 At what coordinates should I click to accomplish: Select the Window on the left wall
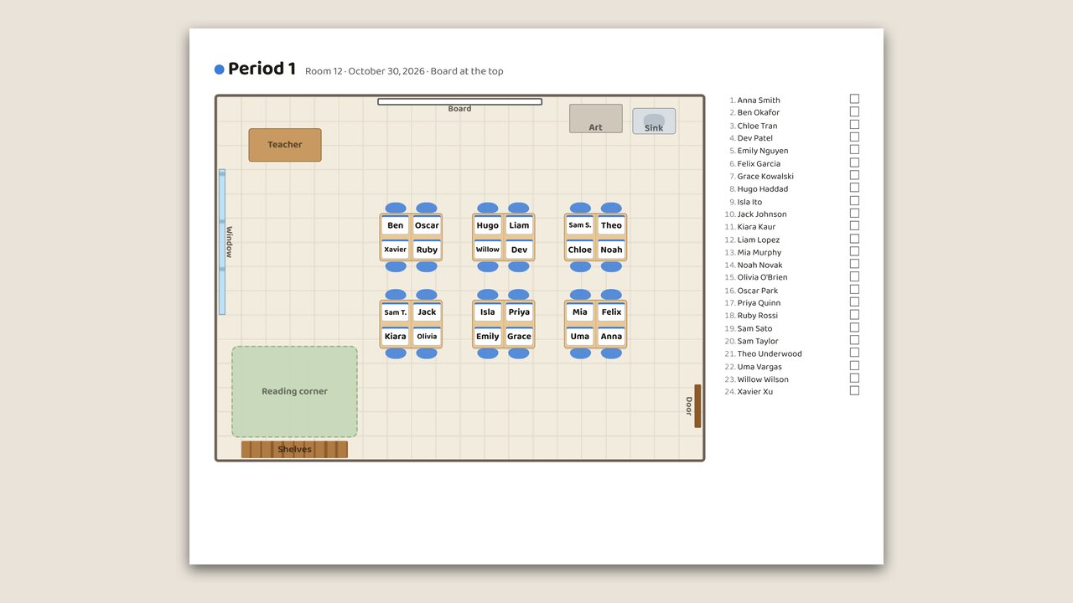tap(222, 242)
